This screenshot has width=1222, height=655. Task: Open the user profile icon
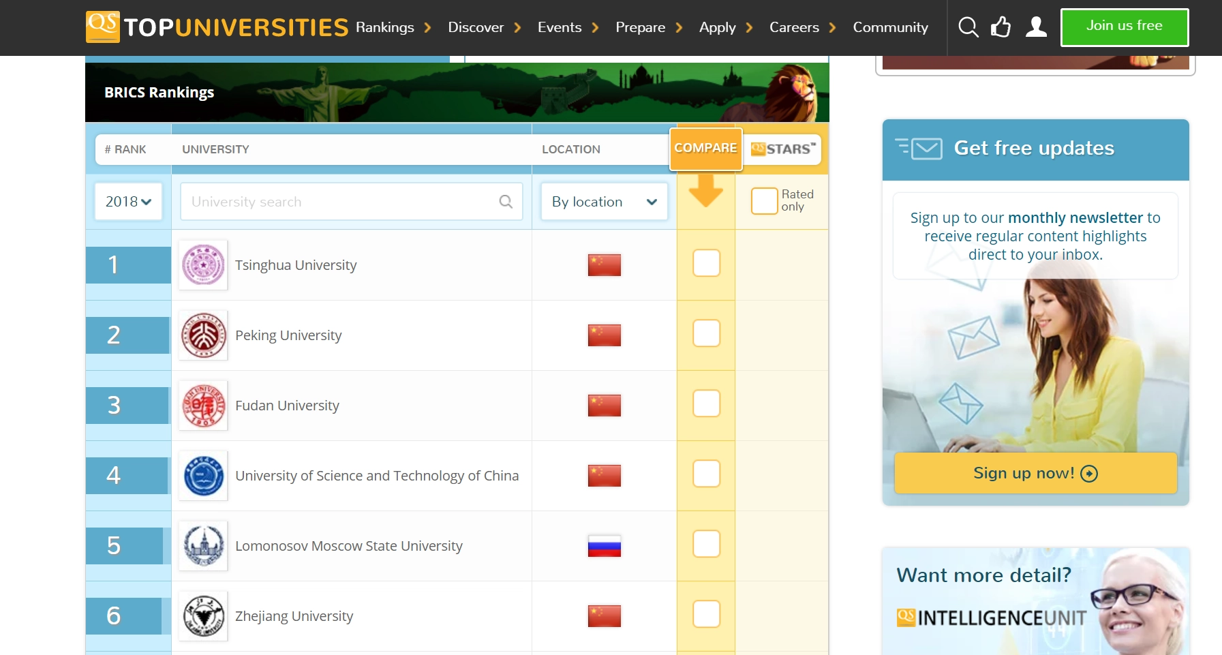coord(1036,27)
